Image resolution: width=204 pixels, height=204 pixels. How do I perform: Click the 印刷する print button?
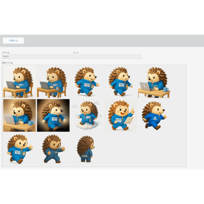click(x=13, y=40)
